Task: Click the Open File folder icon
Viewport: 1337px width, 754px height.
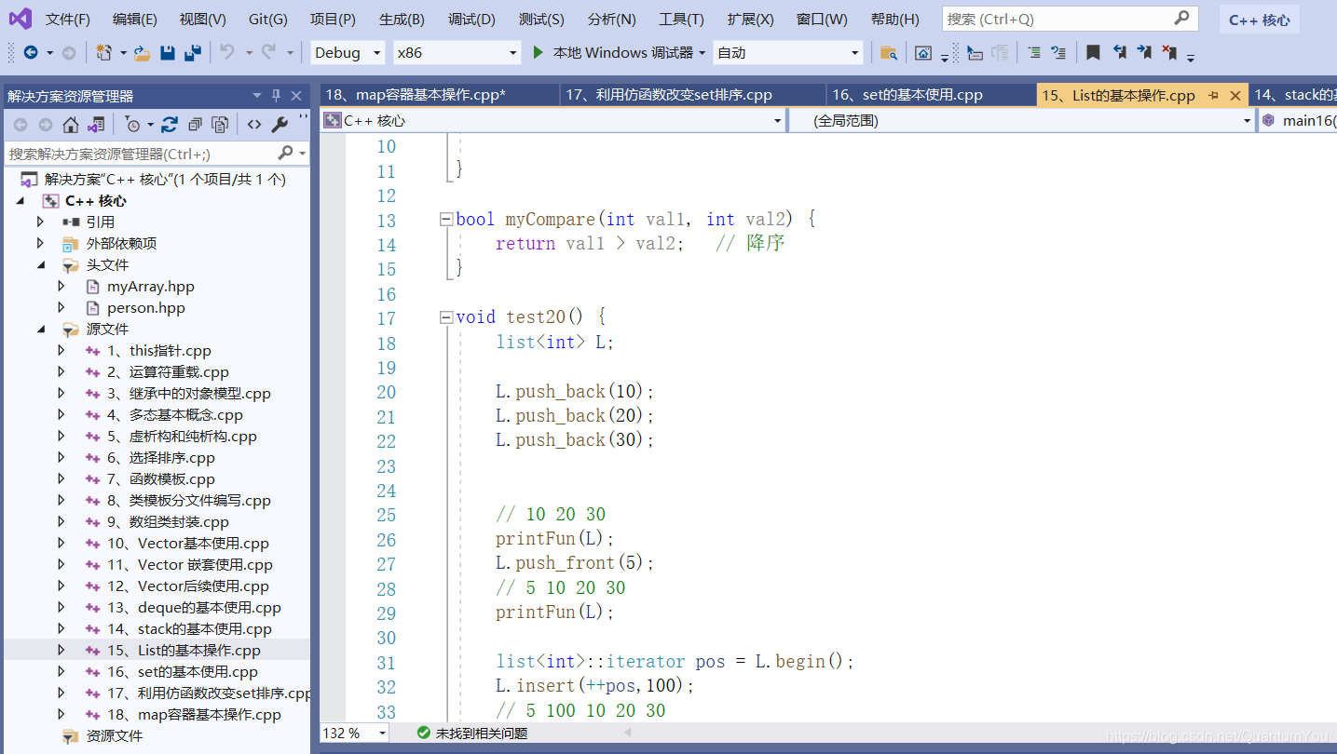Action: point(142,53)
